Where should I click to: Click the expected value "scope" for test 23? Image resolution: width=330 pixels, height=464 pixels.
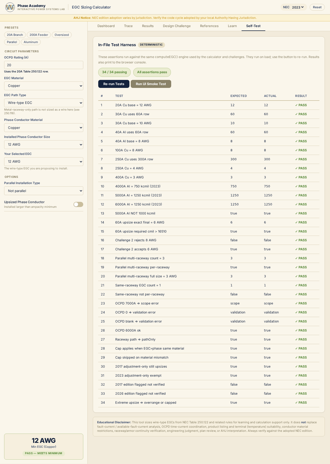(235, 303)
